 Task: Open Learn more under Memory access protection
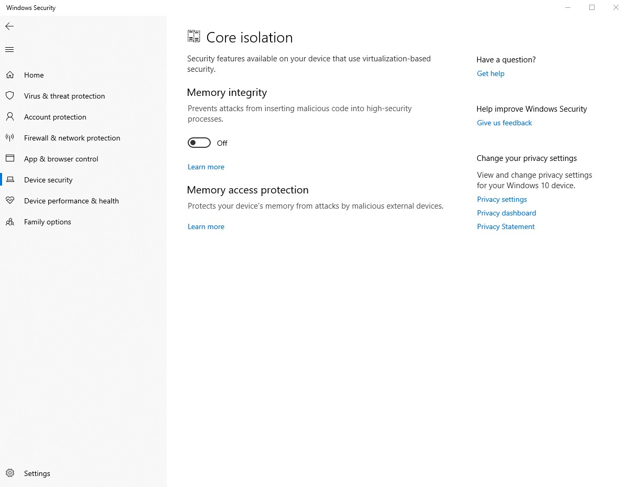tap(206, 226)
